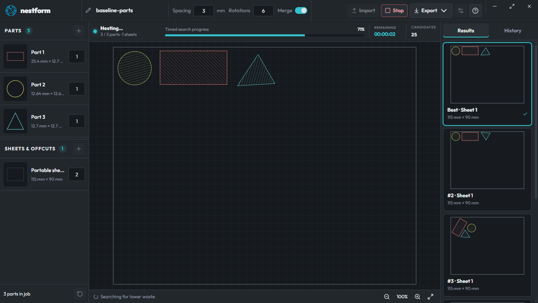This screenshot has height=303, width=538.
Task: Zoom out of the canvas
Action: click(387, 297)
